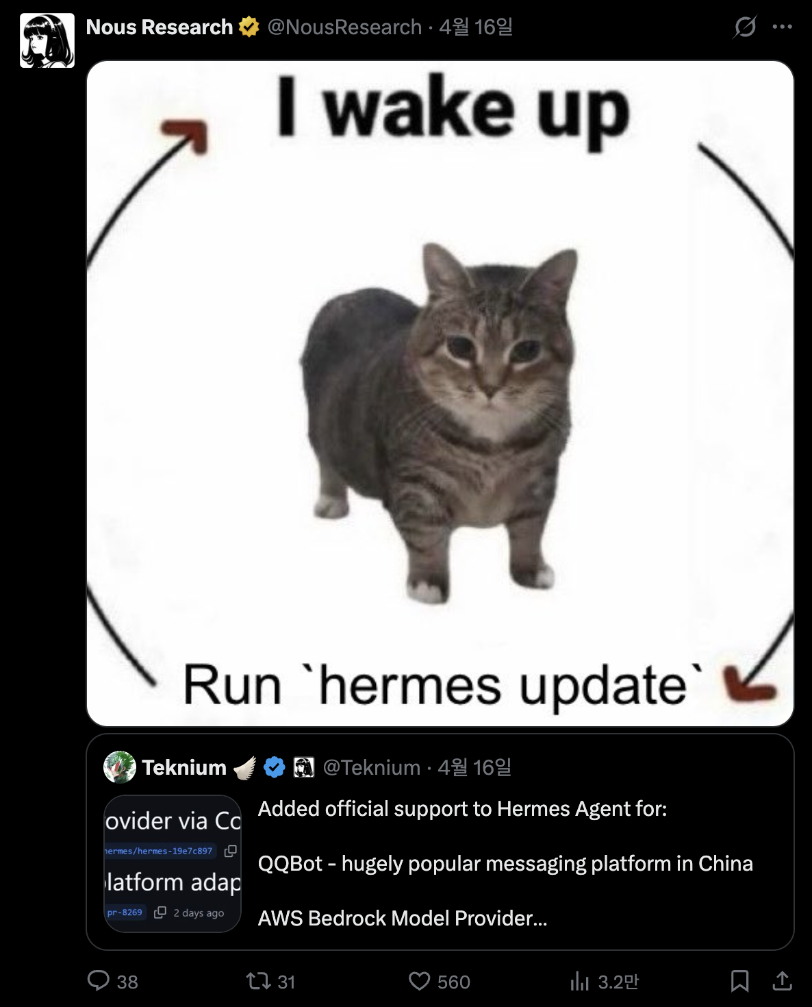Open the Nous Research display name

click(160, 27)
